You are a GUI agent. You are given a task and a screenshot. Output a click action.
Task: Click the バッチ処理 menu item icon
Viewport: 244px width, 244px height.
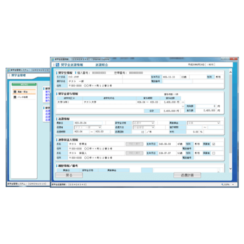(x=15, y=97)
